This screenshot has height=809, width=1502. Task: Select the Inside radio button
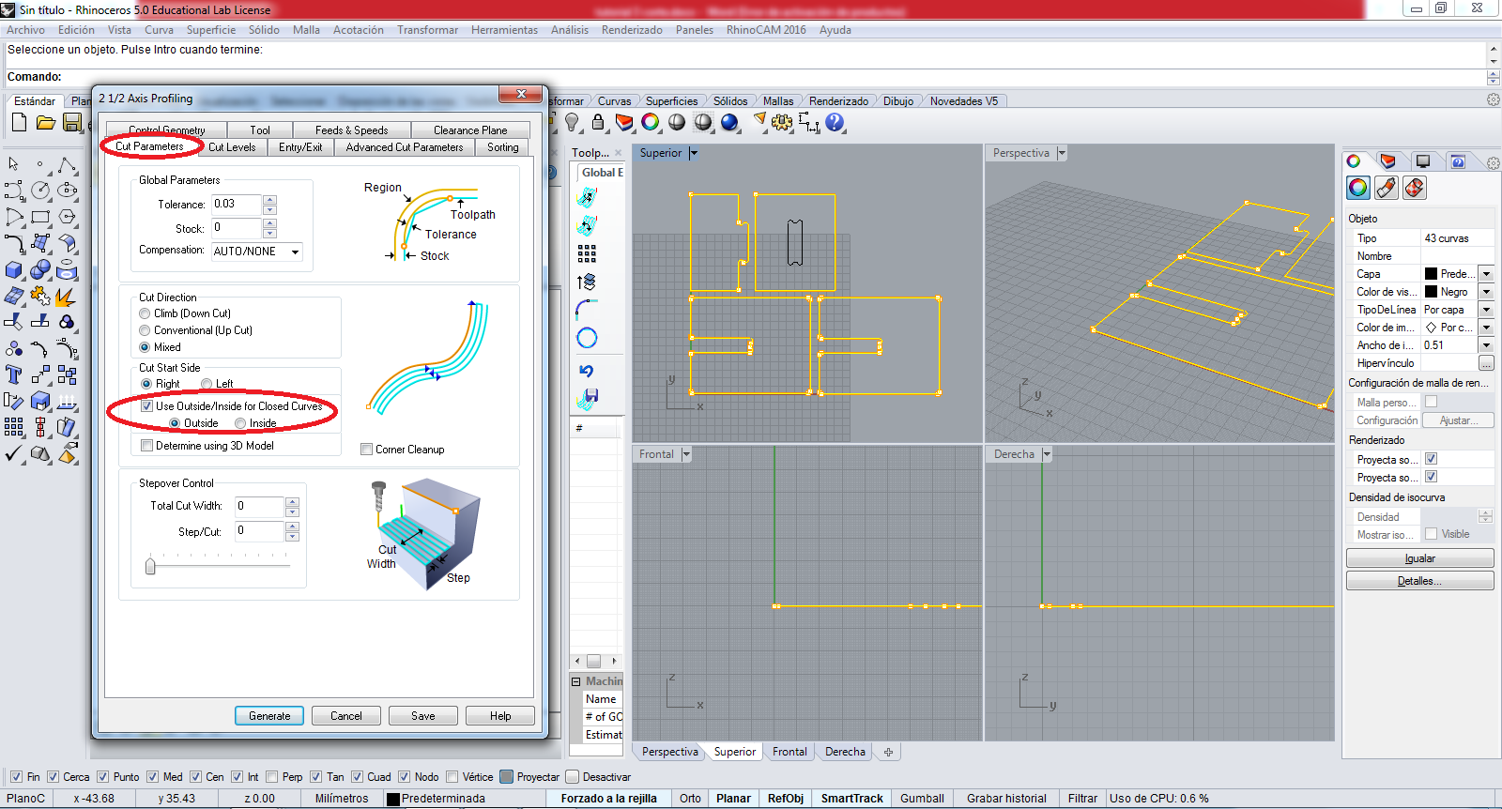(241, 423)
